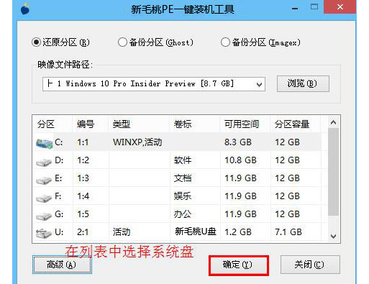Click partition list scroll down arrow
The height and width of the screenshot is (284, 369).
[333, 237]
